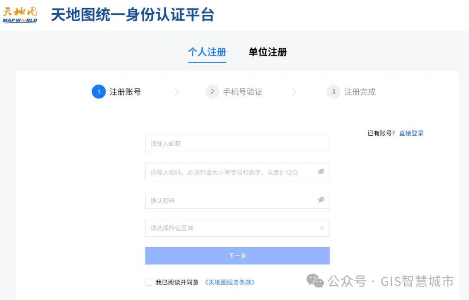Click the WeChat icon in the watermark
469x300 pixels.
(x=315, y=281)
